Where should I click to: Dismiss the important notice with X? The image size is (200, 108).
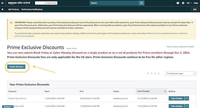coord(192,22)
